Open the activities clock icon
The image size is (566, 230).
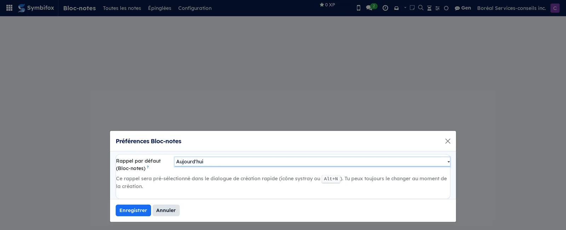385,8
